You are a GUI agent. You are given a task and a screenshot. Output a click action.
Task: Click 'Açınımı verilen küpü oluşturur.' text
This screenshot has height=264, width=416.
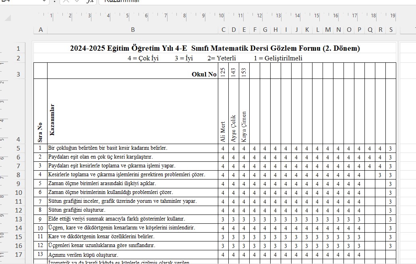[x=83, y=255]
